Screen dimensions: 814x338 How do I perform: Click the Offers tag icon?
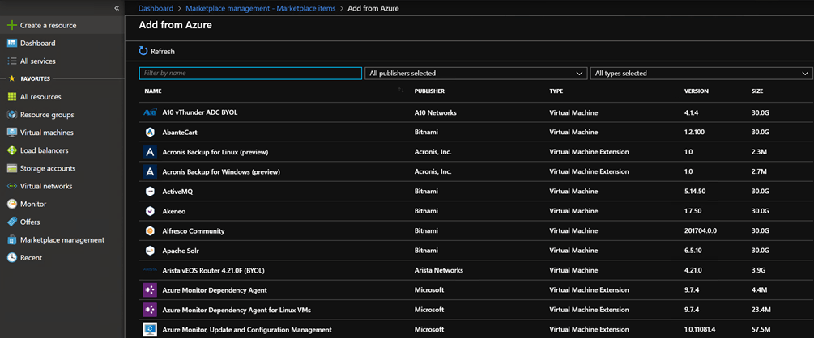12,222
